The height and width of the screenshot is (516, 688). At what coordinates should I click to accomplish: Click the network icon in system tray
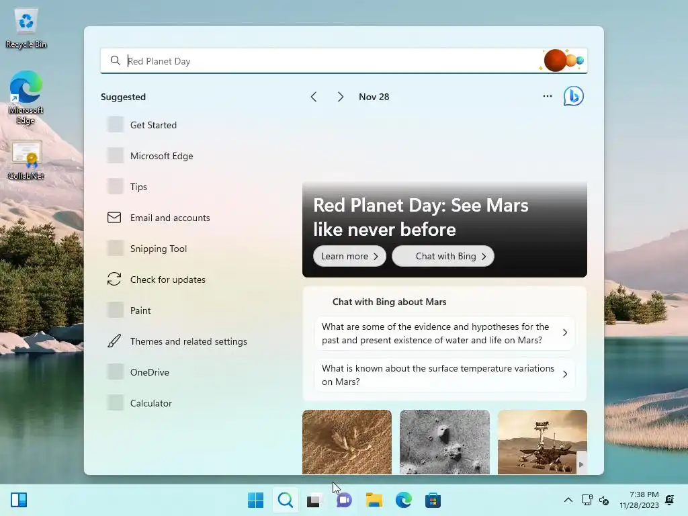[x=587, y=500]
